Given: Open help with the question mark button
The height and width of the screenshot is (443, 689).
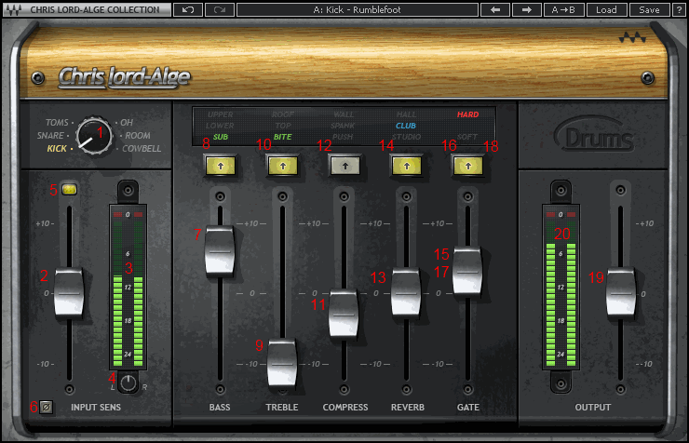Looking at the screenshot, I should pyautogui.click(x=678, y=10).
